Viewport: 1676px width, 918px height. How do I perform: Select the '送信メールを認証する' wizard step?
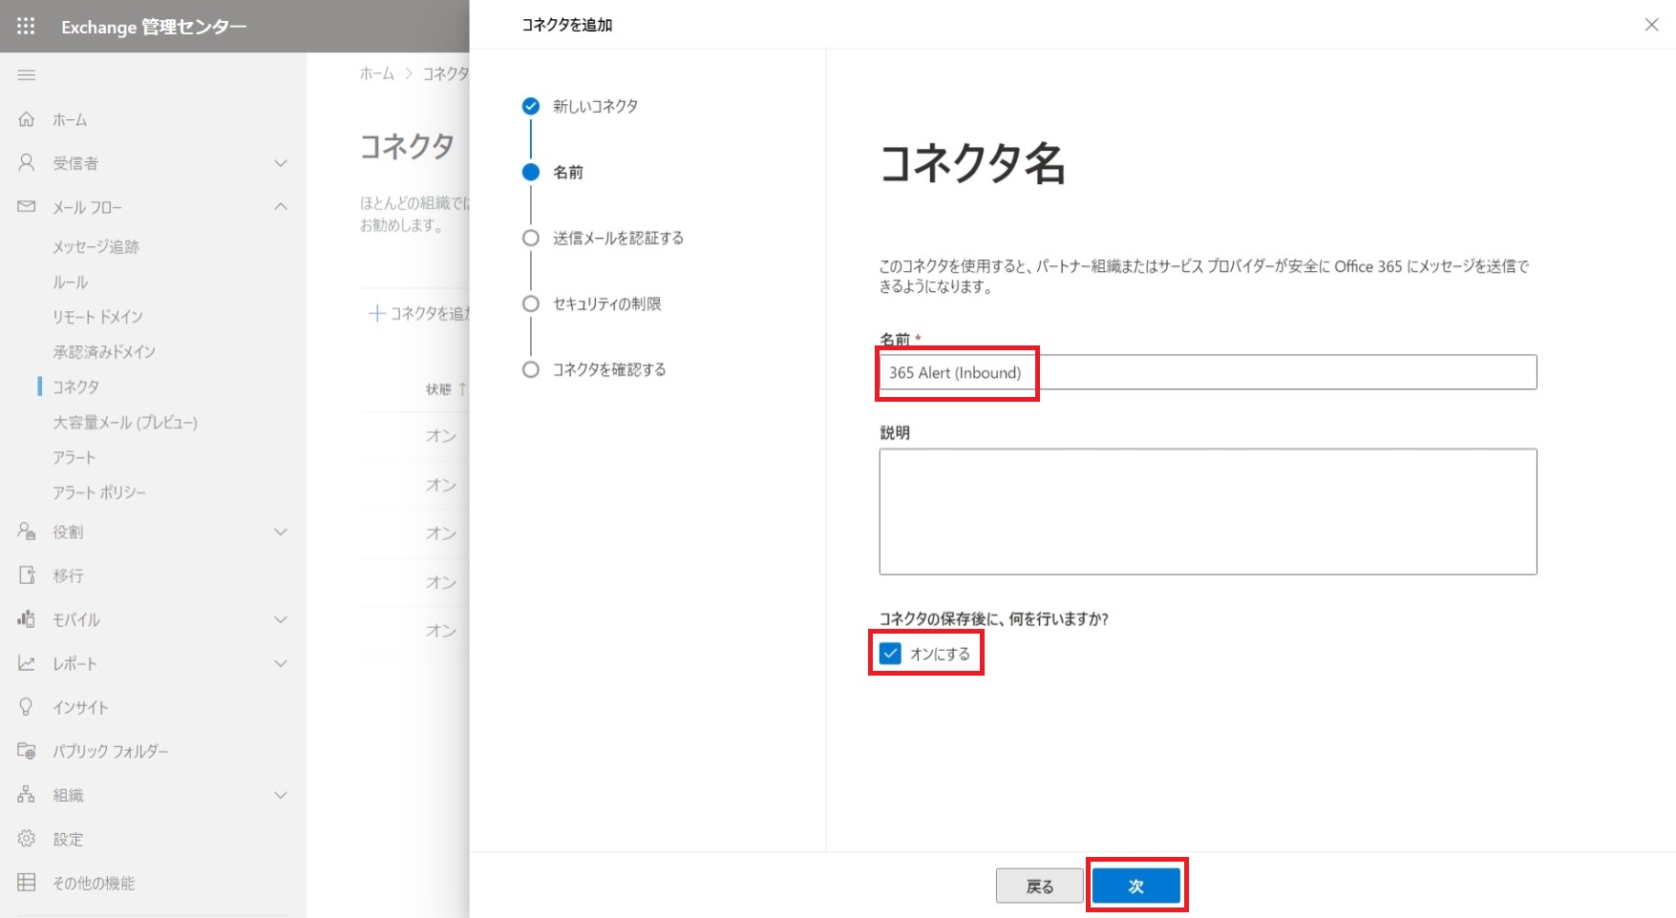[x=618, y=239]
